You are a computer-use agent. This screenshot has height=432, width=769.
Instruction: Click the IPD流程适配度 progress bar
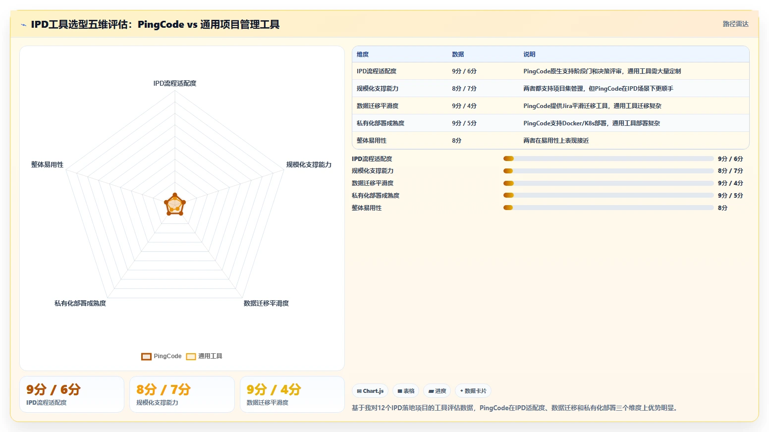tap(608, 159)
